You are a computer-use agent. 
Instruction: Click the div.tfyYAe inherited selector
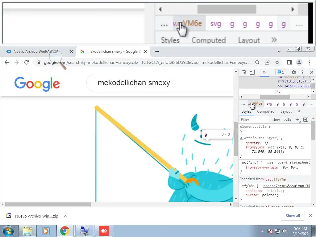click(276, 179)
